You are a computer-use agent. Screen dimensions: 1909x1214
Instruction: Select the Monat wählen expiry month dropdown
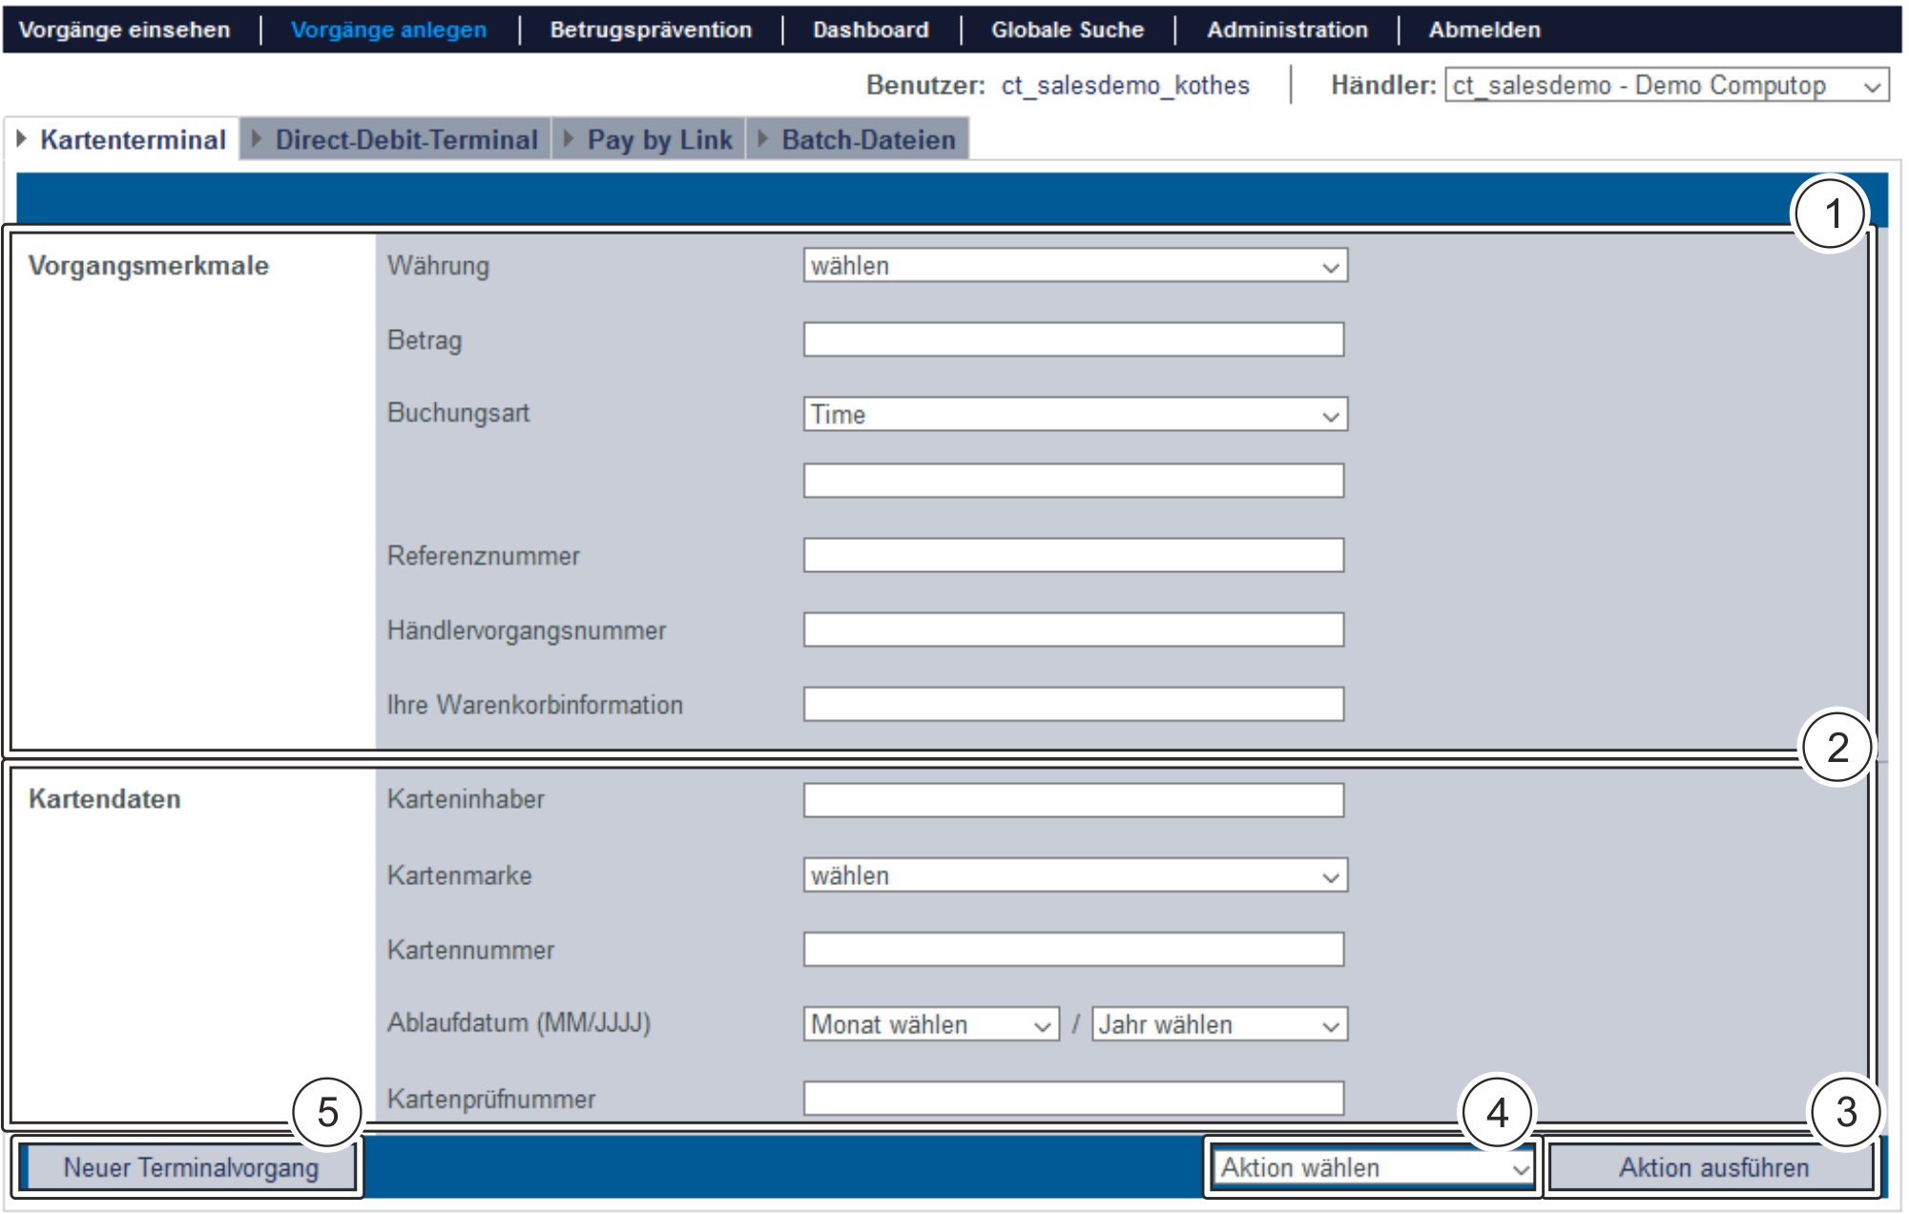click(x=930, y=1024)
